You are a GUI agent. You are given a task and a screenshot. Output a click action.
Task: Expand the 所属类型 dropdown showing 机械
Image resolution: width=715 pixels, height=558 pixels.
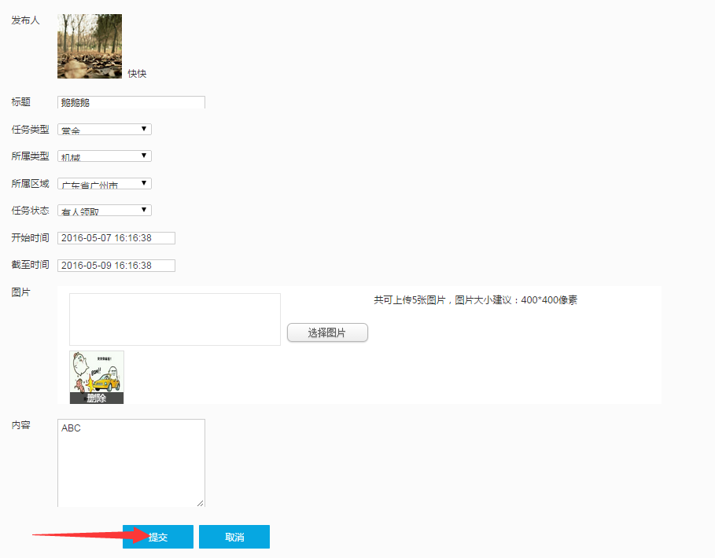point(104,156)
